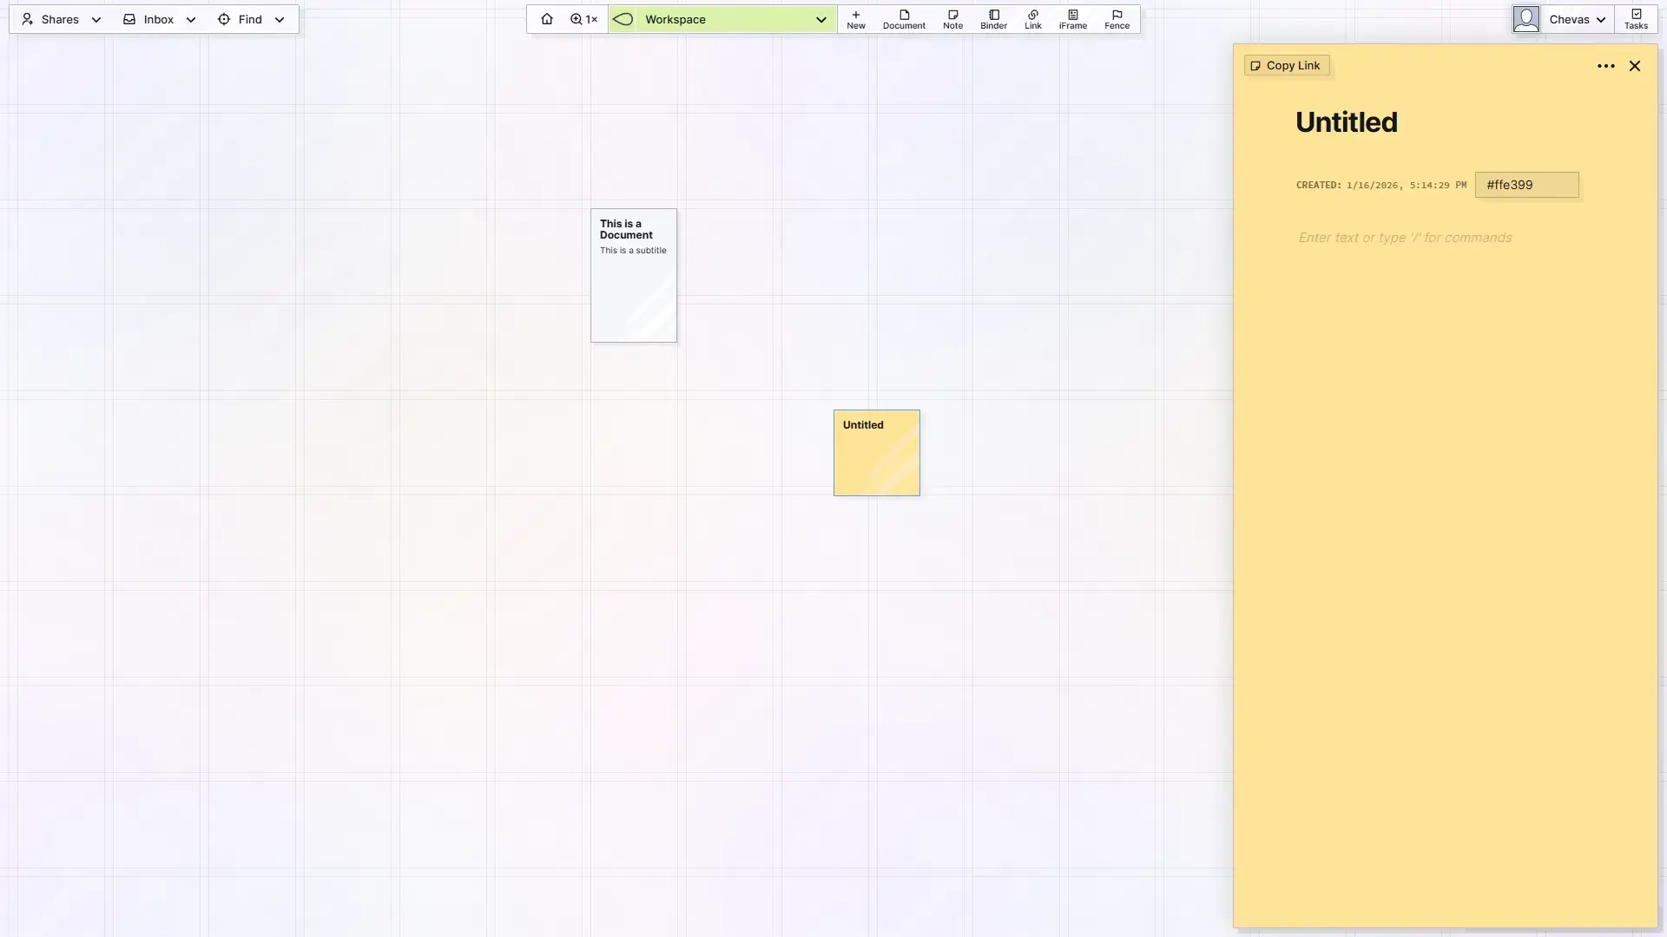Edit the #ffe399 color value field
Screen dimensions: 1667x937
1526,185
